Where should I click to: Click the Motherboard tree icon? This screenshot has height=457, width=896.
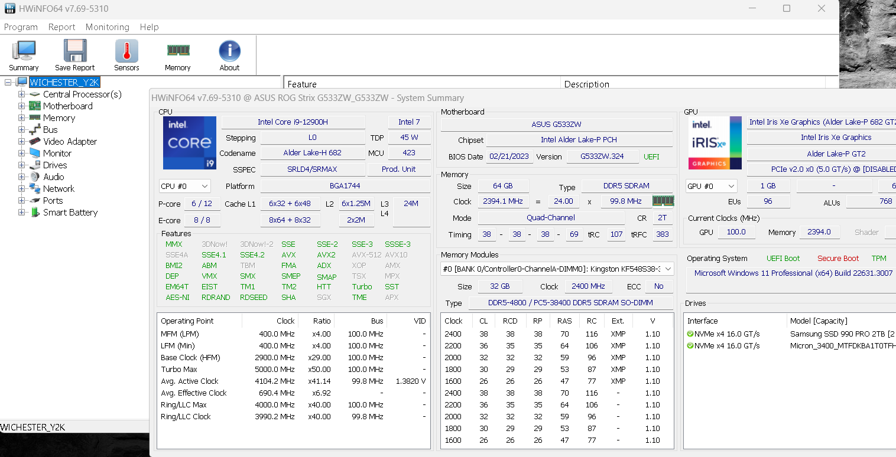(35, 106)
